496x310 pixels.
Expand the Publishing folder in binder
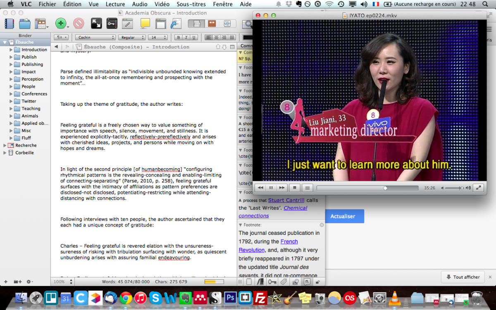point(11,64)
